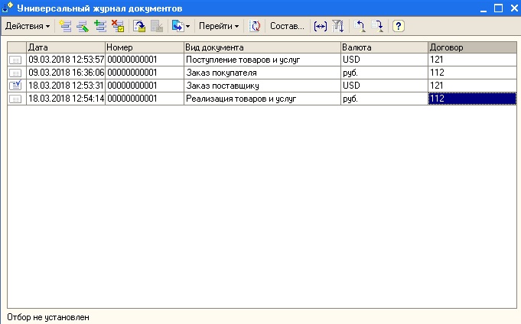Select the Заказ покупателя document row
Screen dimensions: 521x324
click(x=262, y=72)
